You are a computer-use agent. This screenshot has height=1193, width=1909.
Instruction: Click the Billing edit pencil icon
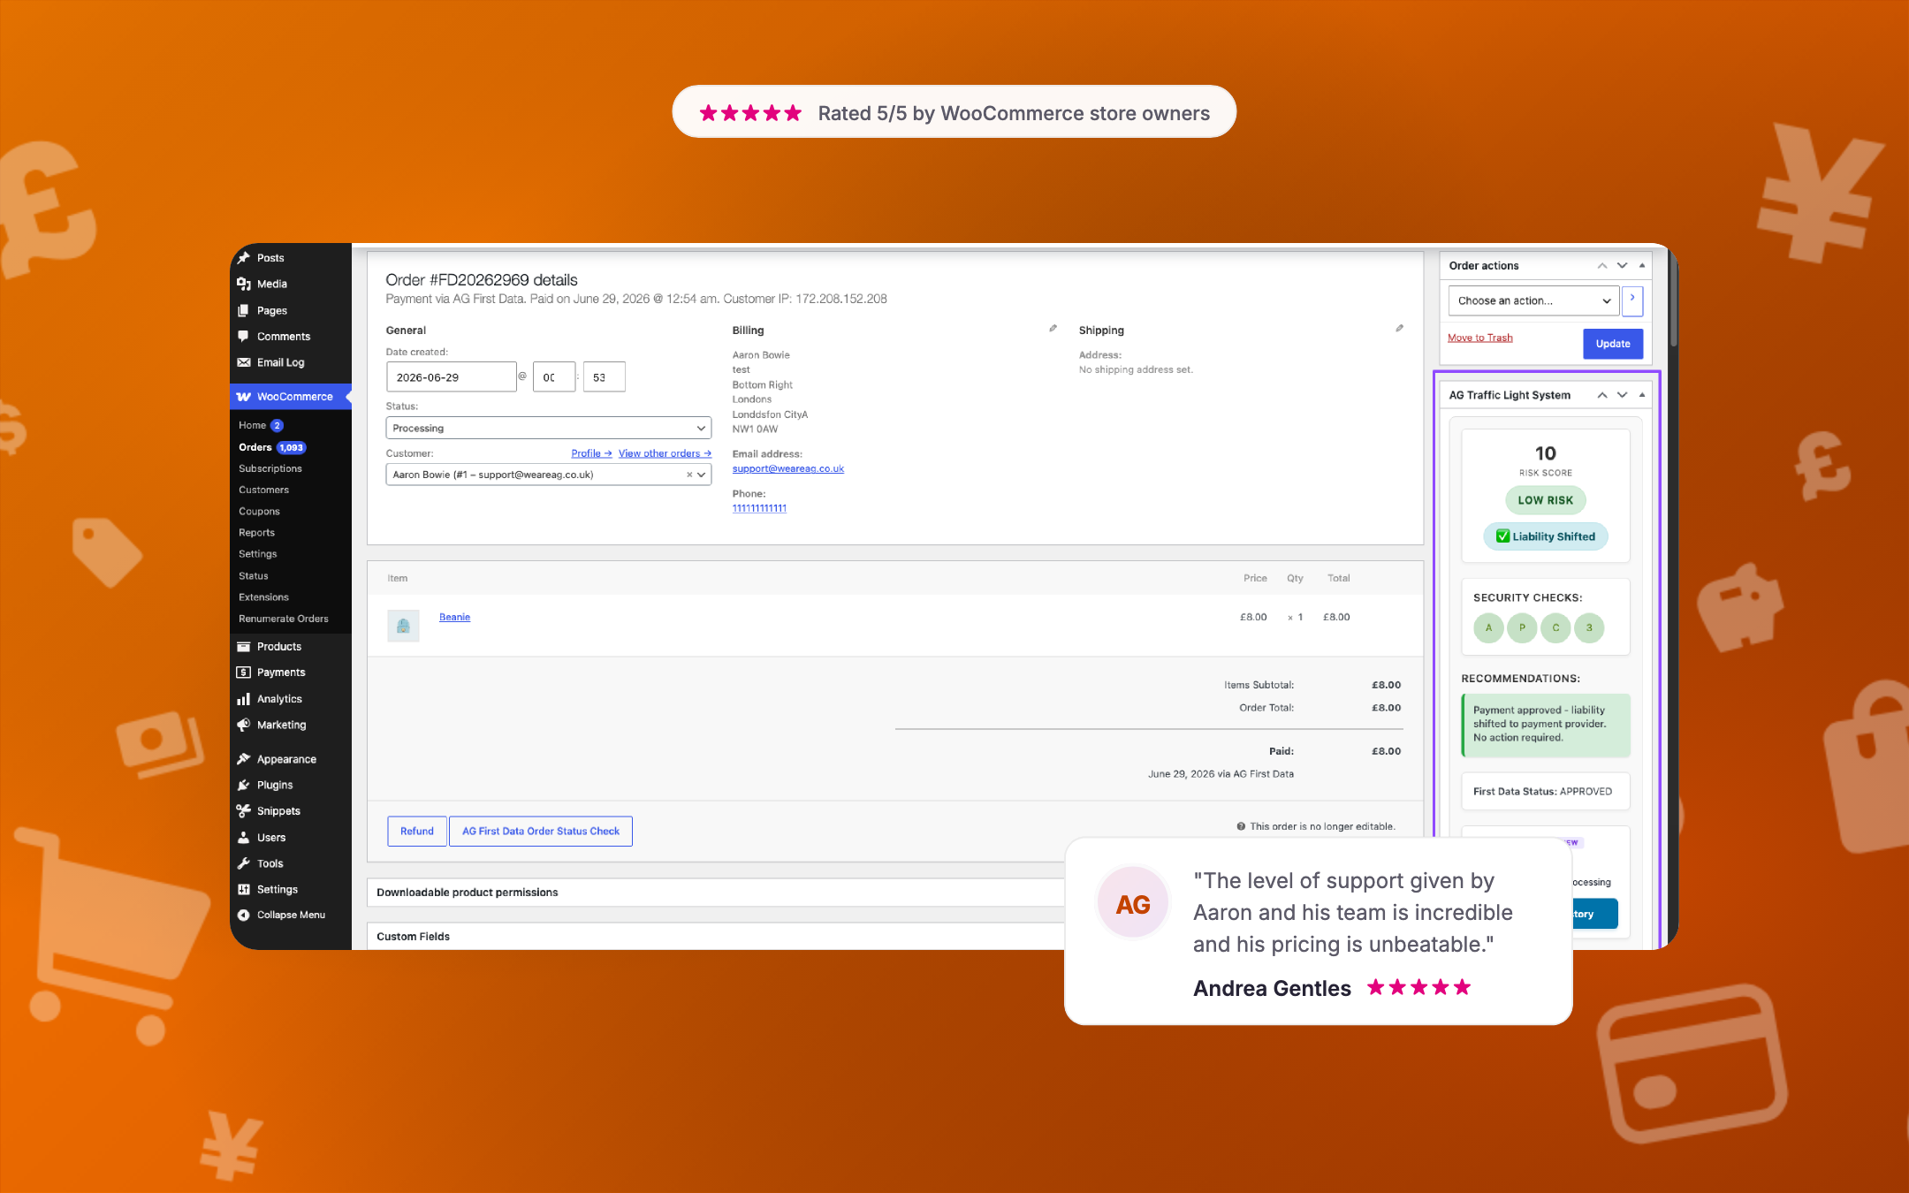pos(1053,328)
